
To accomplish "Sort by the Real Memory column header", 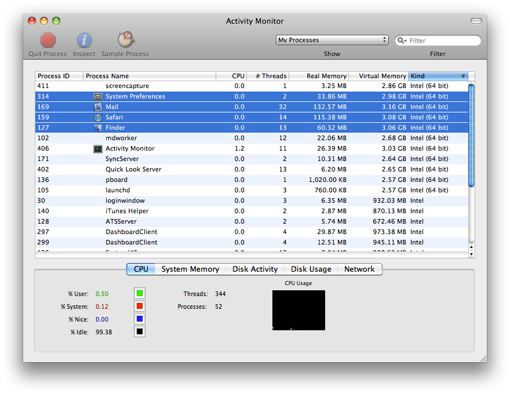I will (x=319, y=76).
